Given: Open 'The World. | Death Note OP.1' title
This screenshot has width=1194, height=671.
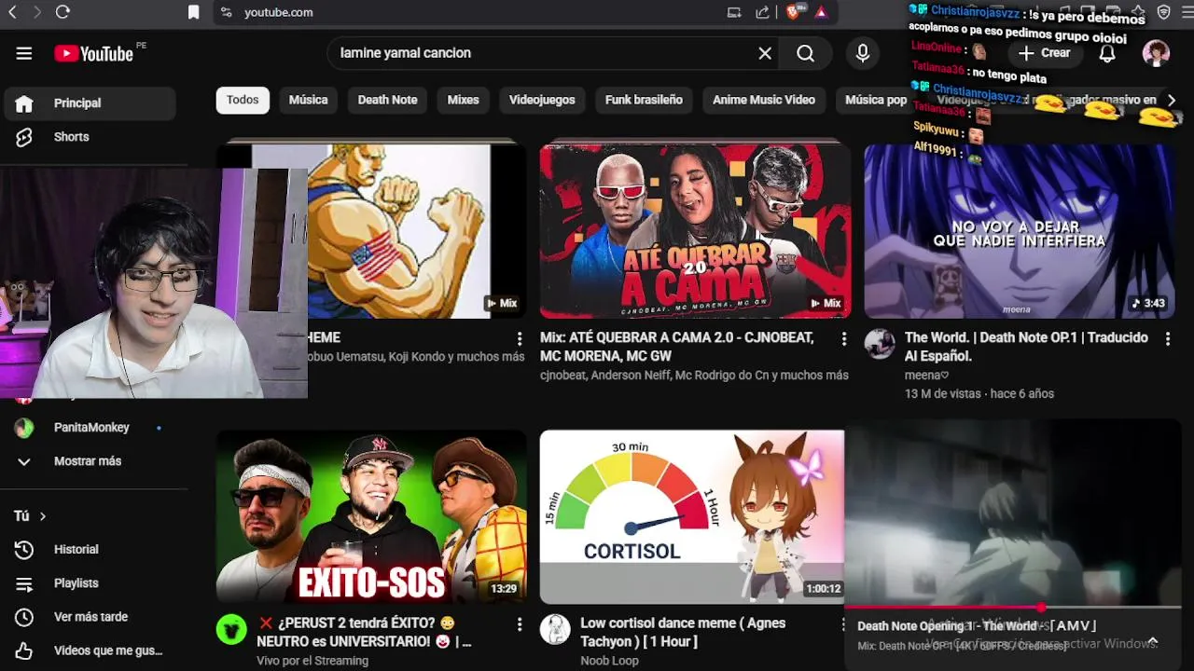Looking at the screenshot, I should tap(1026, 347).
